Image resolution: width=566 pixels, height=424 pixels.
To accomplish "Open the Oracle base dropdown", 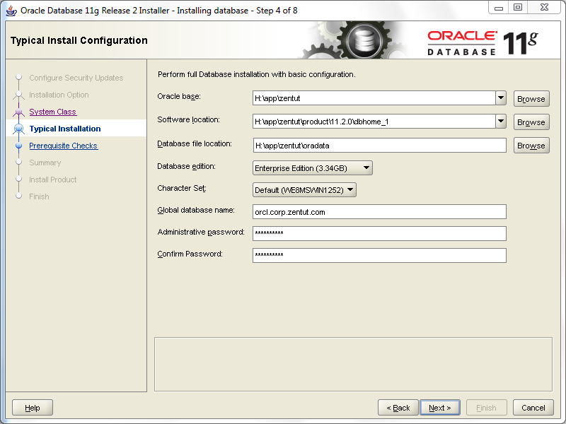I will [501, 98].
